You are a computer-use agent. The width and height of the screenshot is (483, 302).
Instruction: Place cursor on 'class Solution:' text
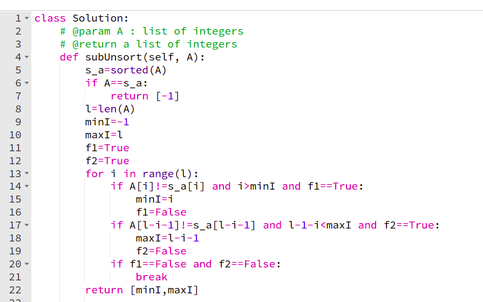pos(81,18)
